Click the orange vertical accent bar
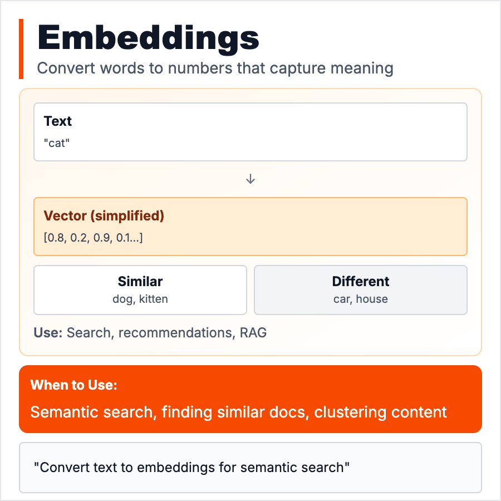The image size is (501, 501). tap(21, 49)
